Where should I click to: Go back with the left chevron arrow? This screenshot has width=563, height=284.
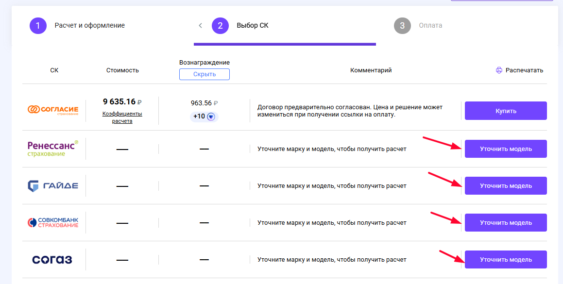pyautogui.click(x=200, y=26)
